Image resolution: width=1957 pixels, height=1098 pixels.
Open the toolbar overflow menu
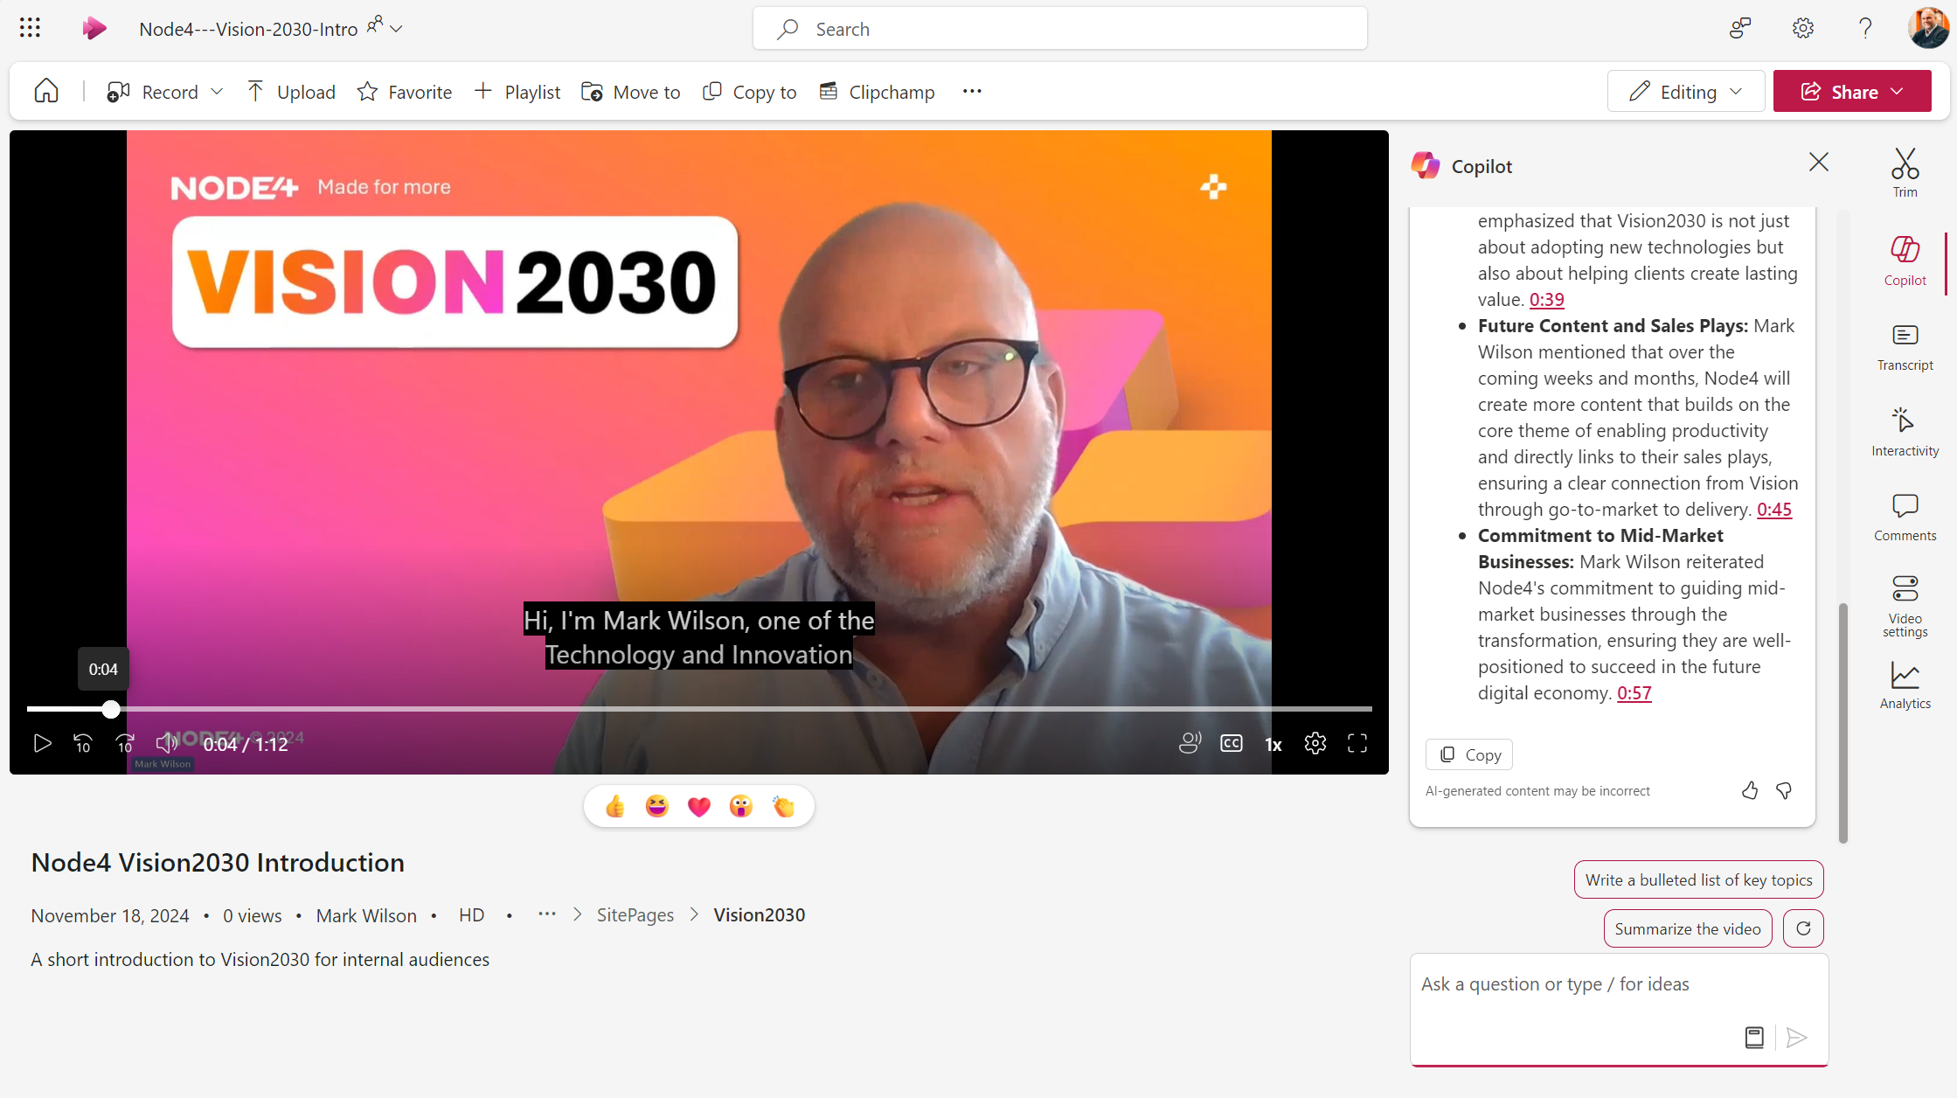(x=971, y=91)
